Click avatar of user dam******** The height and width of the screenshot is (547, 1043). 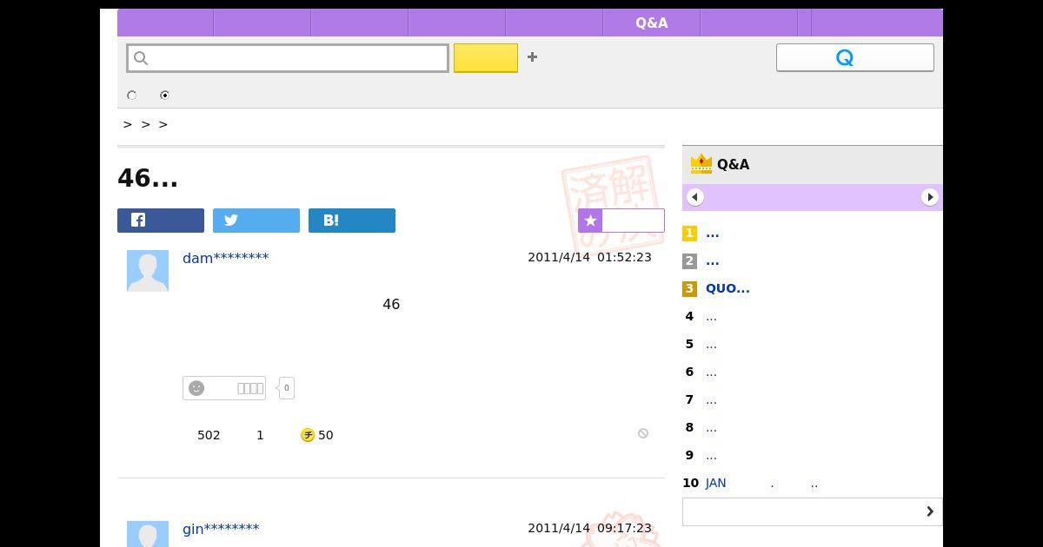[148, 271]
